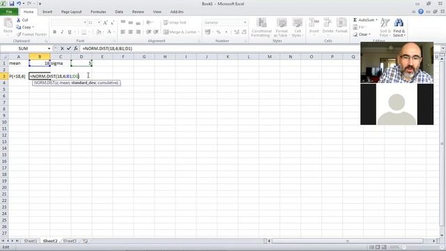Open the Font size dropdown
Image resolution: width=446 pixels, height=251 pixels.
click(99, 22)
